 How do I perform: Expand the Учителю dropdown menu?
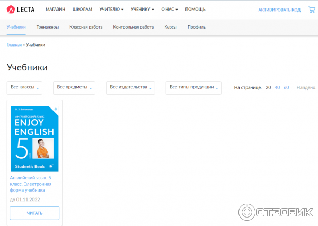click(111, 10)
